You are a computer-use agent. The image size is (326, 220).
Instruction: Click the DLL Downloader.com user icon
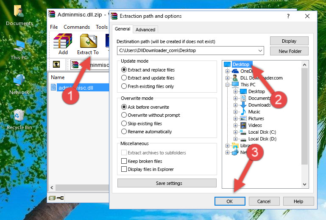[235, 78]
